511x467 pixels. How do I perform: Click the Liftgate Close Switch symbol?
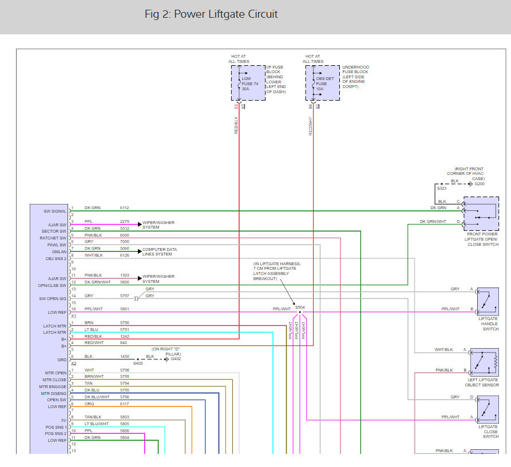(x=488, y=410)
